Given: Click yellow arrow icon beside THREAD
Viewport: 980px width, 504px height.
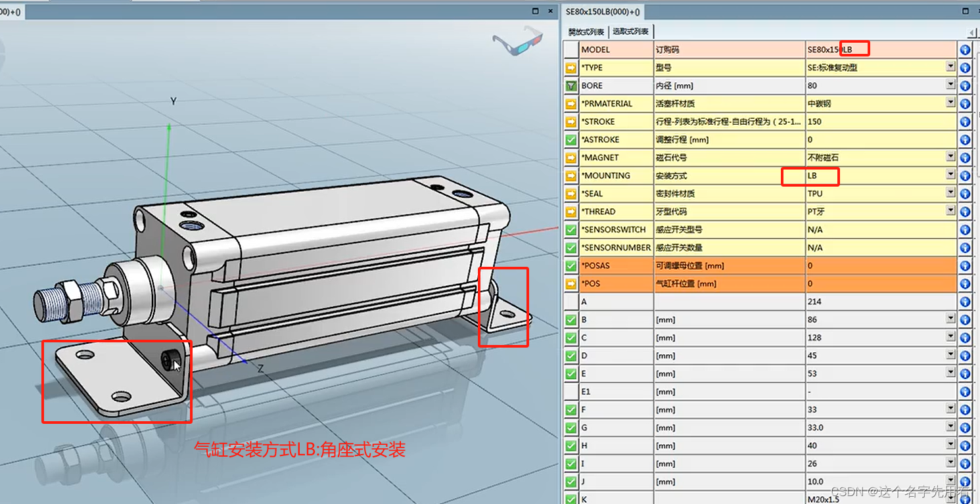Looking at the screenshot, I should pyautogui.click(x=571, y=212).
